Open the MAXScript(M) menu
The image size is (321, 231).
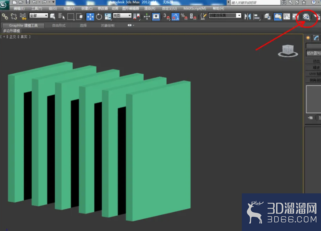point(194,8)
